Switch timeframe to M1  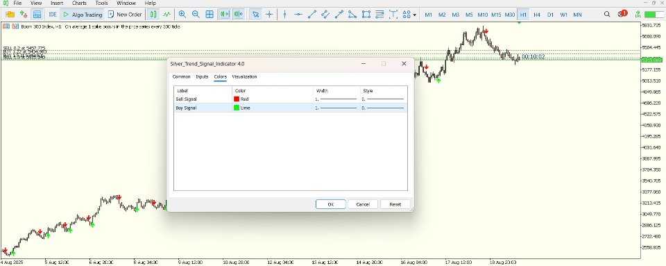point(429,15)
